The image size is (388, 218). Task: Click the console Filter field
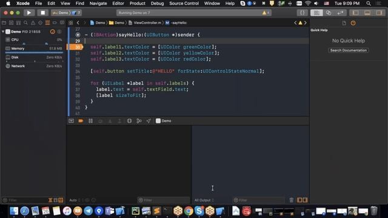coord(259,200)
